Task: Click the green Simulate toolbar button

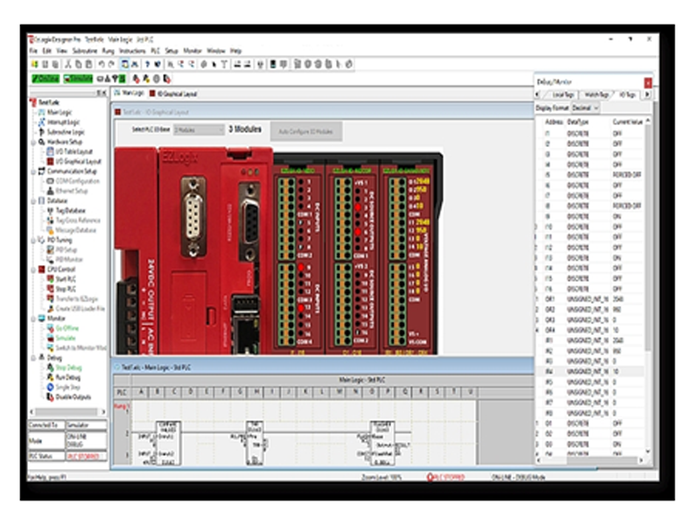Action: click(78, 79)
